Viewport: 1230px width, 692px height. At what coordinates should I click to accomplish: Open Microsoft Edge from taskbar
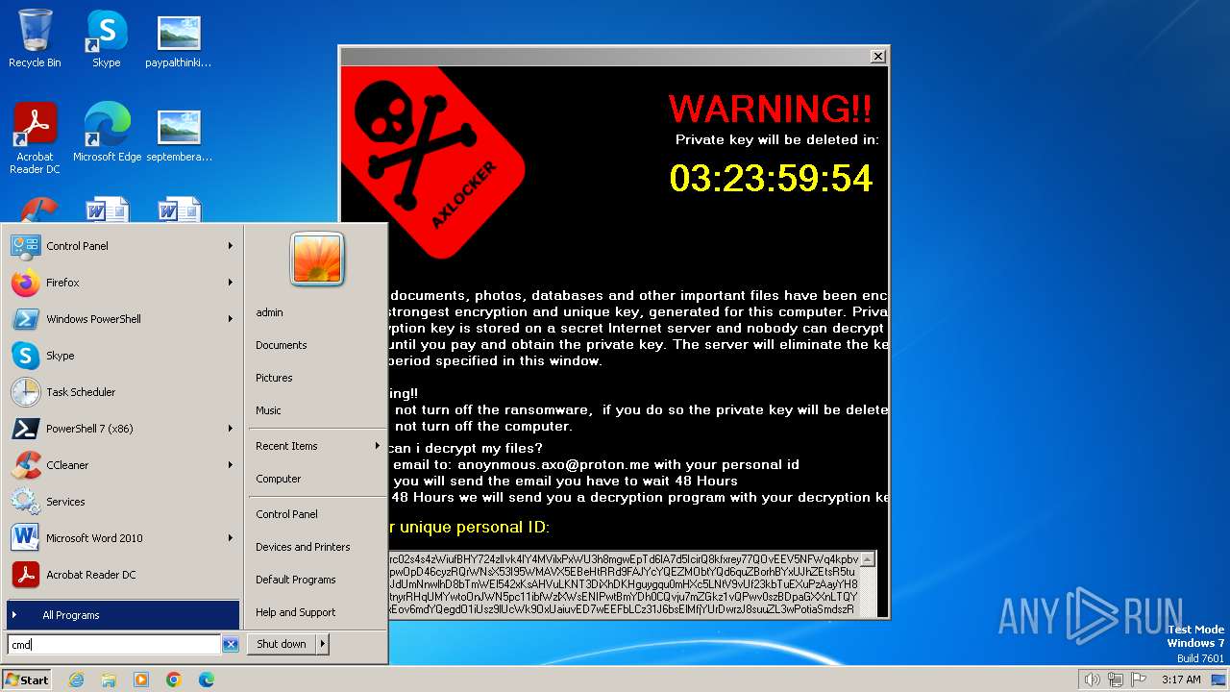point(207,680)
